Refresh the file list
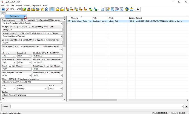The height and width of the screenshot is (114, 189). [x=47, y=9]
